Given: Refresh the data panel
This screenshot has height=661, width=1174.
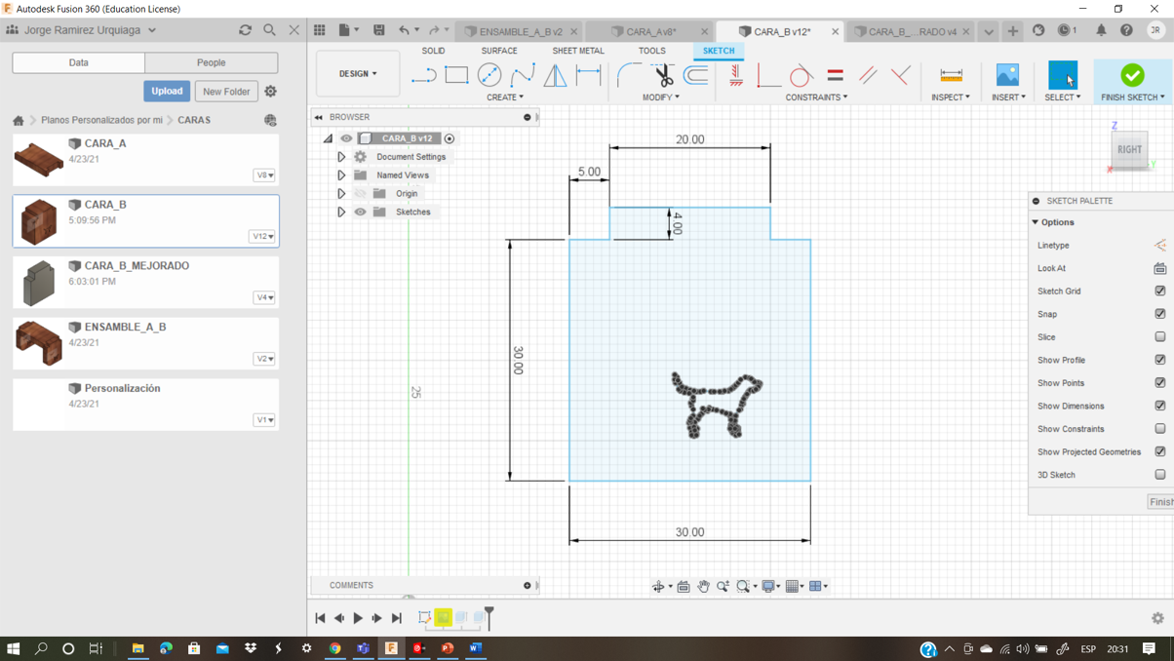Looking at the screenshot, I should coord(245,30).
